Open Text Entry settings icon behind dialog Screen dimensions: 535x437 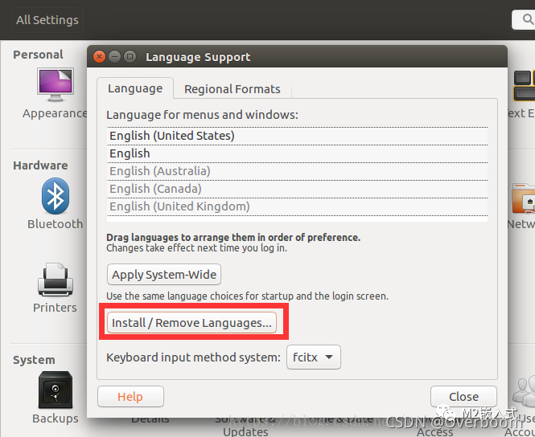point(525,85)
